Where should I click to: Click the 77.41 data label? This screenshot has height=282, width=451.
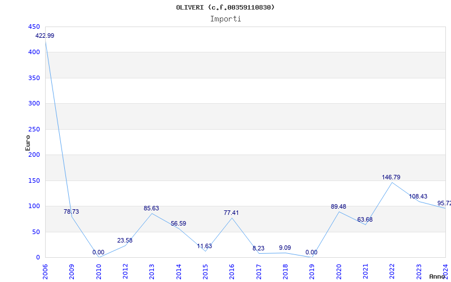(x=231, y=213)
